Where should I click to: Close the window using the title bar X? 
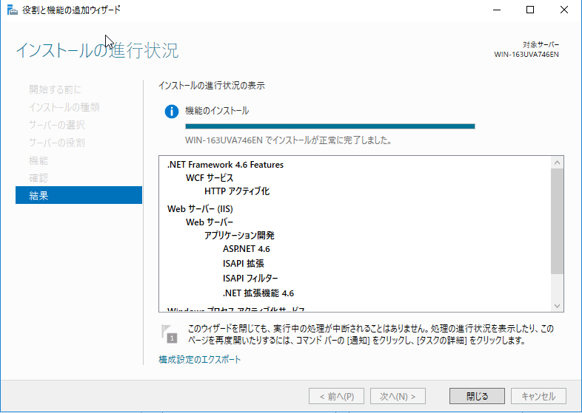[565, 10]
